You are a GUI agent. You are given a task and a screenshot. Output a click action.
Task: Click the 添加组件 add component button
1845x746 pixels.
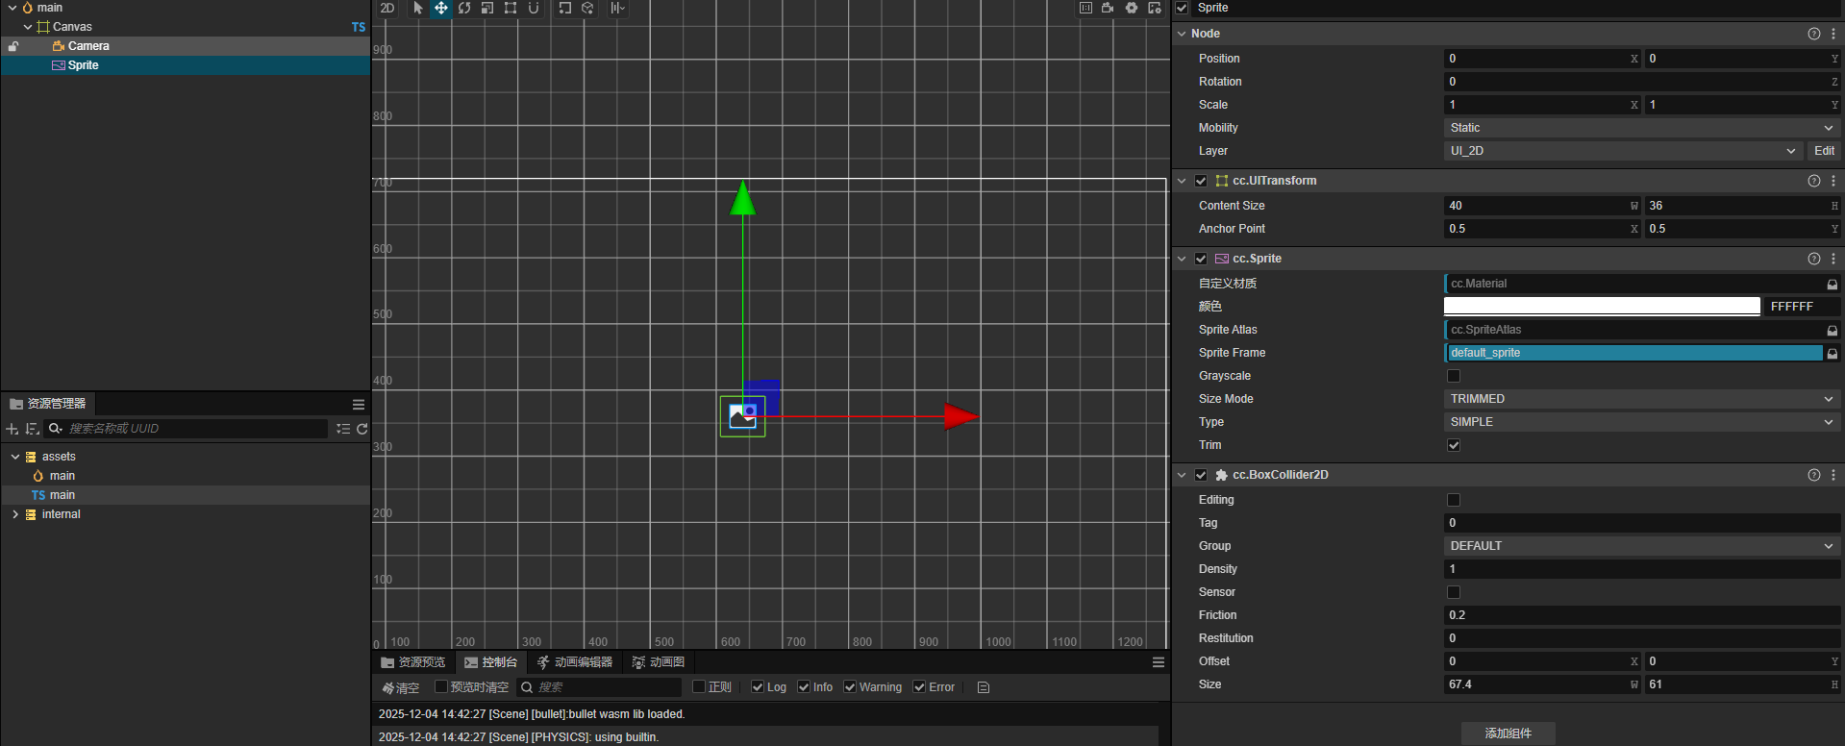coord(1508,734)
